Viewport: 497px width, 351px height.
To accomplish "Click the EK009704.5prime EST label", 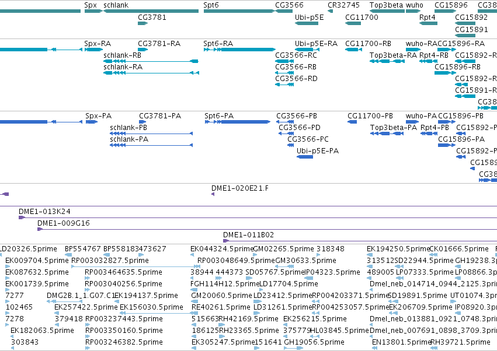I will [37, 261].
